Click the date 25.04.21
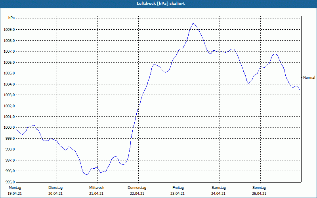Viewport: 317px width, 198px height. 259,194
